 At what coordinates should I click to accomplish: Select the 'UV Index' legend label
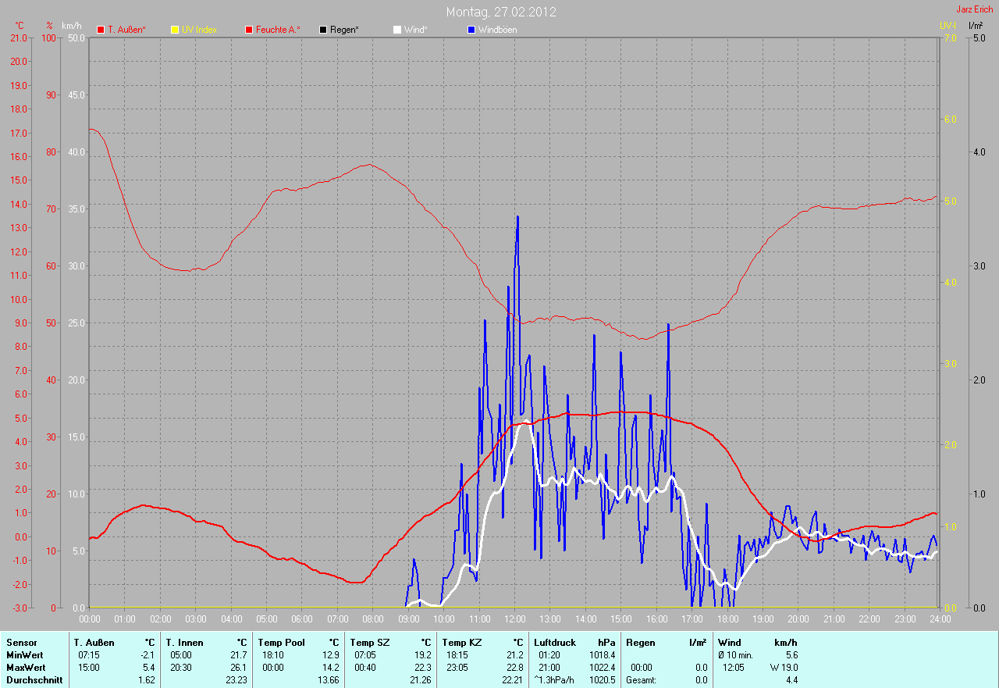point(199,30)
